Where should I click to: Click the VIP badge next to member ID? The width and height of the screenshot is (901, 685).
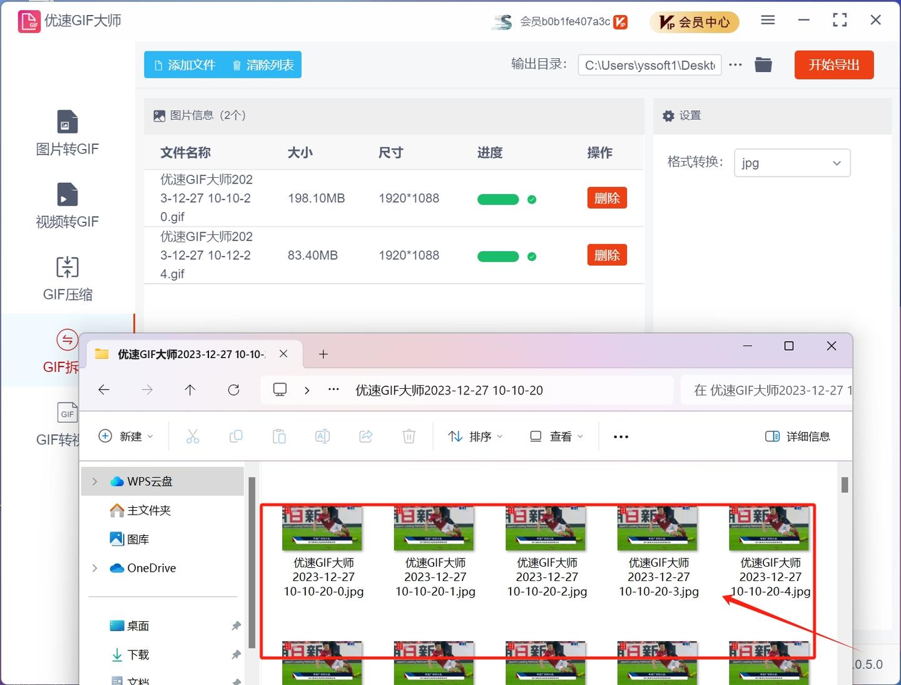[x=620, y=22]
